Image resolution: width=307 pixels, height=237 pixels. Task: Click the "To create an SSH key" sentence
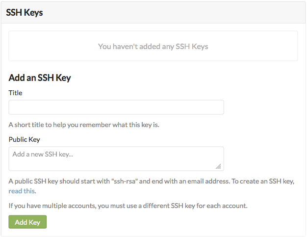coord(263,181)
